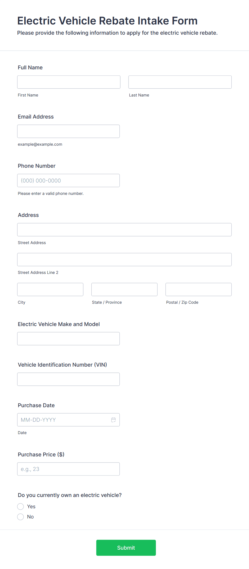Select the No radio button
This screenshot has width=249, height=569.
(x=21, y=517)
